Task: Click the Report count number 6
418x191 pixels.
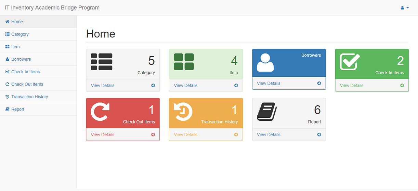Action: [x=317, y=110]
